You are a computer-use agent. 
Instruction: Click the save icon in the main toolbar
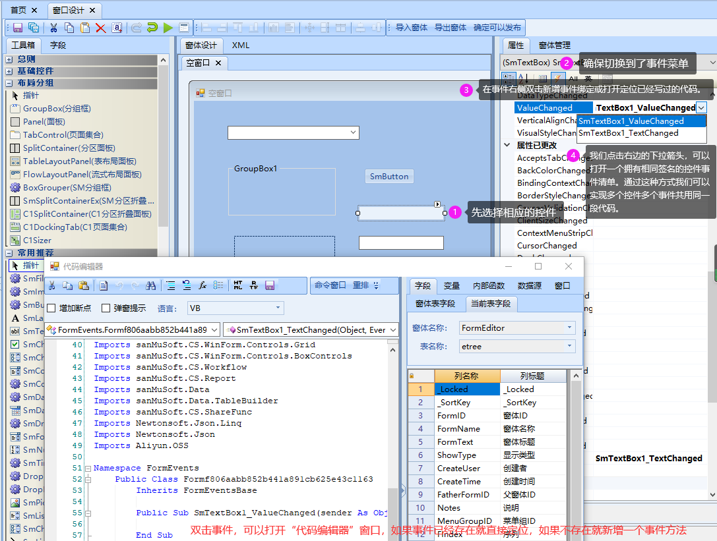[x=18, y=28]
